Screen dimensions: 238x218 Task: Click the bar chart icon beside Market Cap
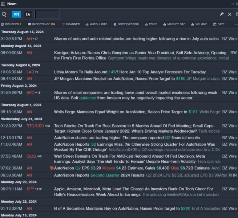pyautogui.click(x=165, y=24)
